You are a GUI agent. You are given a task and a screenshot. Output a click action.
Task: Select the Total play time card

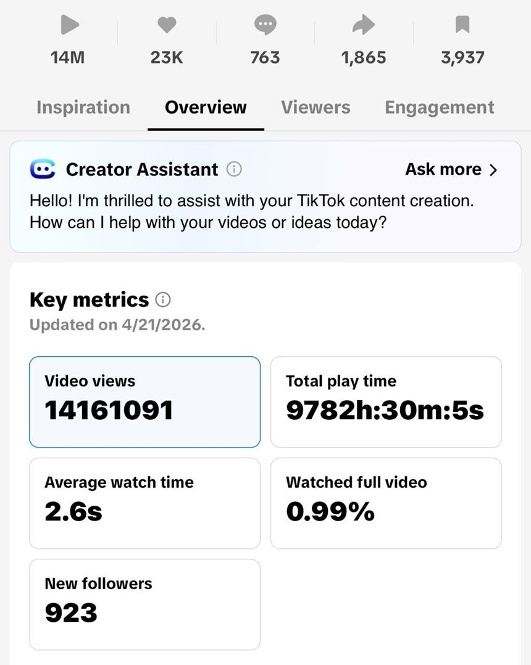click(x=386, y=401)
